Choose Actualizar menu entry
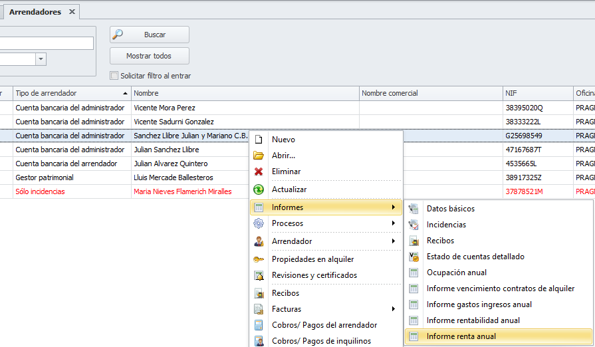Viewport: 595px width, 347px height. pyautogui.click(x=326, y=189)
